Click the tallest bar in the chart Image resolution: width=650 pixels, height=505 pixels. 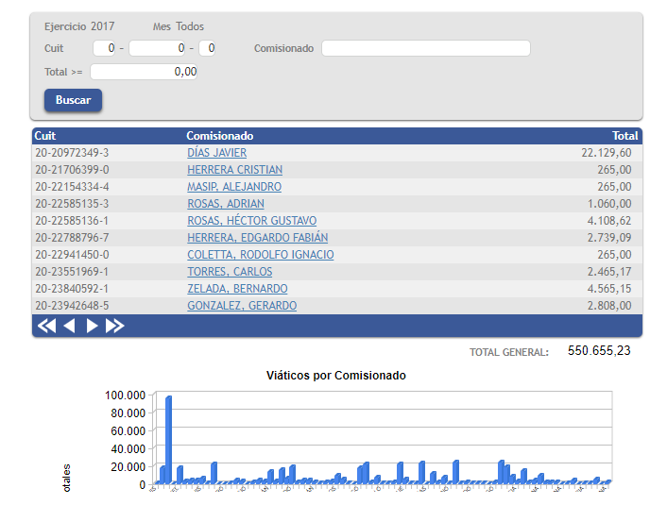coord(169,439)
